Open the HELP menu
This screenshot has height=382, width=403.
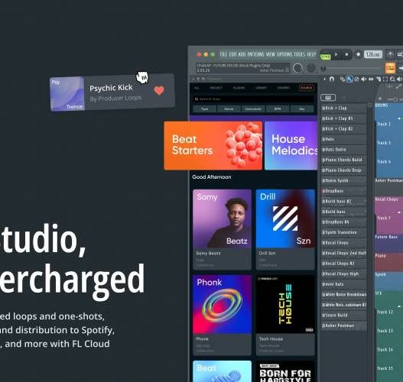(x=311, y=54)
